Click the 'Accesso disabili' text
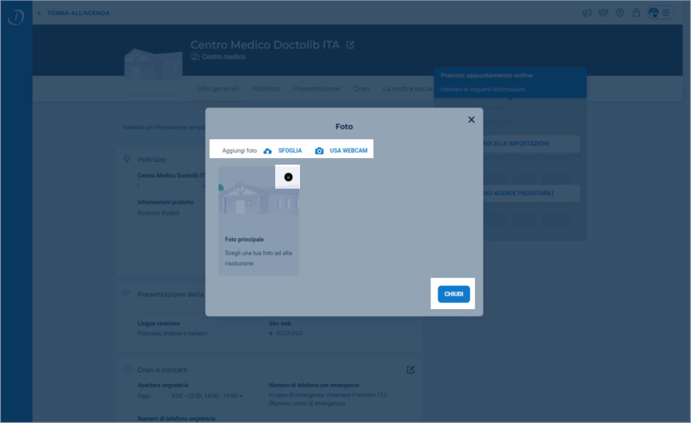The image size is (691, 423). click(x=158, y=213)
